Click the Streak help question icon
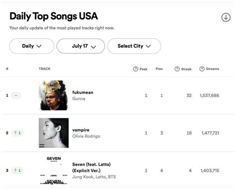Image resolution: width=235 pixels, height=189 pixels. 177,69
